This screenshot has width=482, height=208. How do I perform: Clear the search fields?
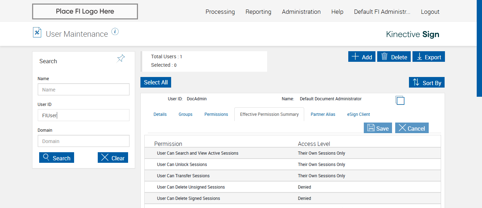point(113,158)
